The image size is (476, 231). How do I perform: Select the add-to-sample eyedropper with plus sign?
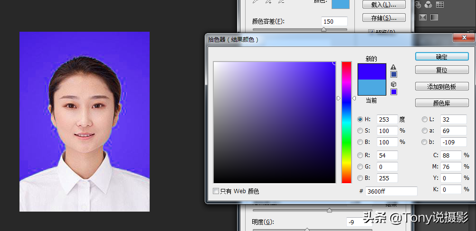click(268, 1)
